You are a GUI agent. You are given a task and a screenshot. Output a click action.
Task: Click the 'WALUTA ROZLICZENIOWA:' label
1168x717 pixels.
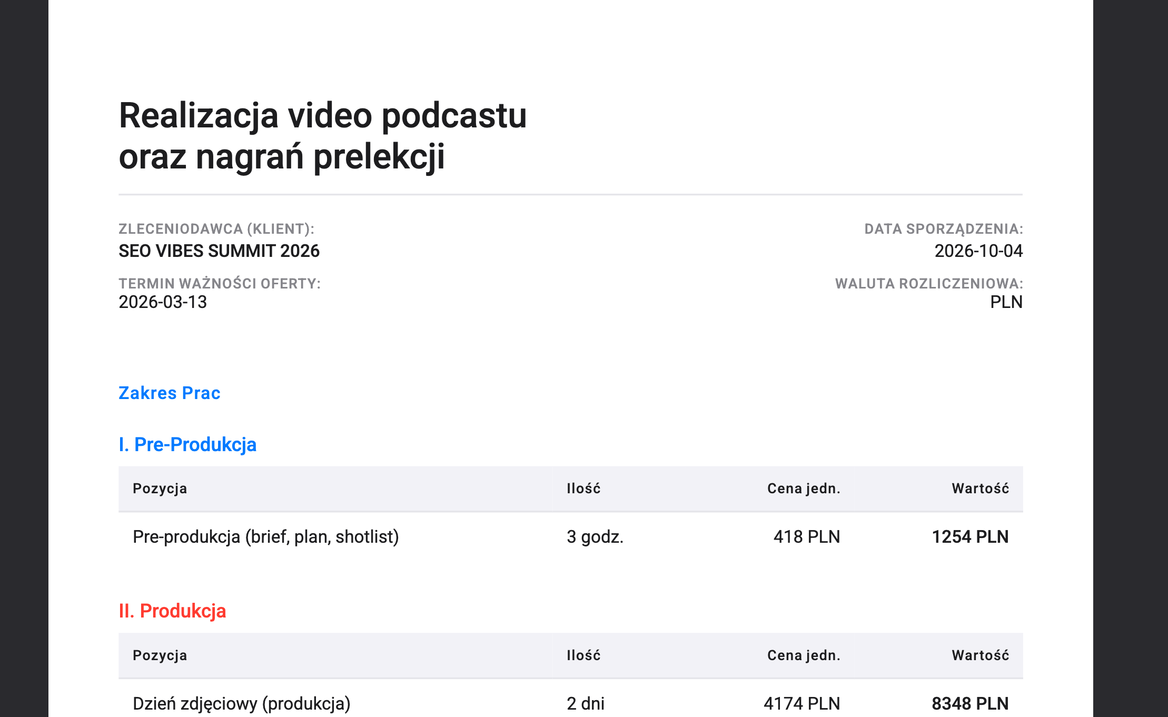pyautogui.click(x=929, y=284)
